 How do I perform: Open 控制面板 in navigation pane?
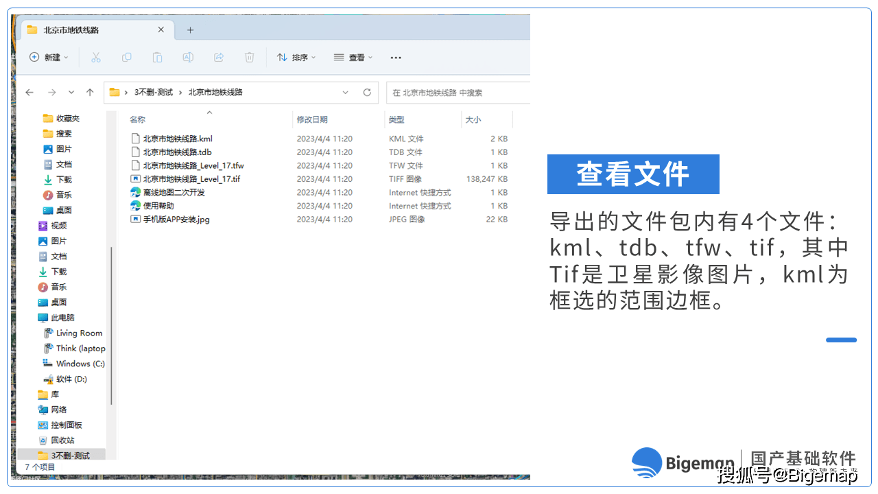point(67,425)
